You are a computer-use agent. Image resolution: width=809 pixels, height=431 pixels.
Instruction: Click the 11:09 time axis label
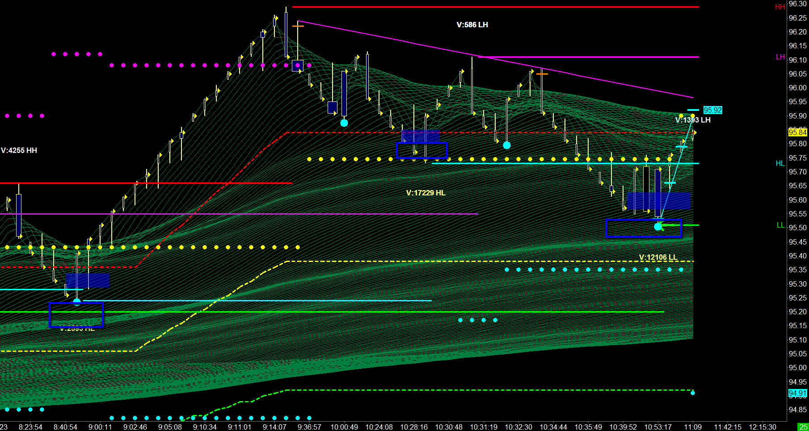(x=693, y=427)
